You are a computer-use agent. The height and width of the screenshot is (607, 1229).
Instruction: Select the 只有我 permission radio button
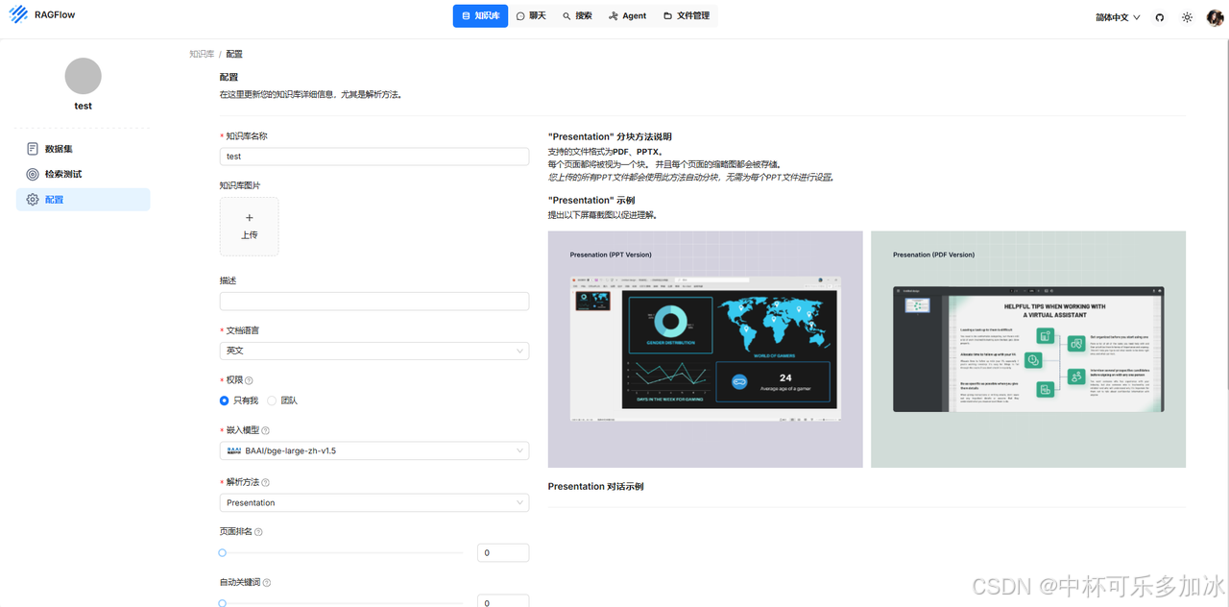[225, 401]
